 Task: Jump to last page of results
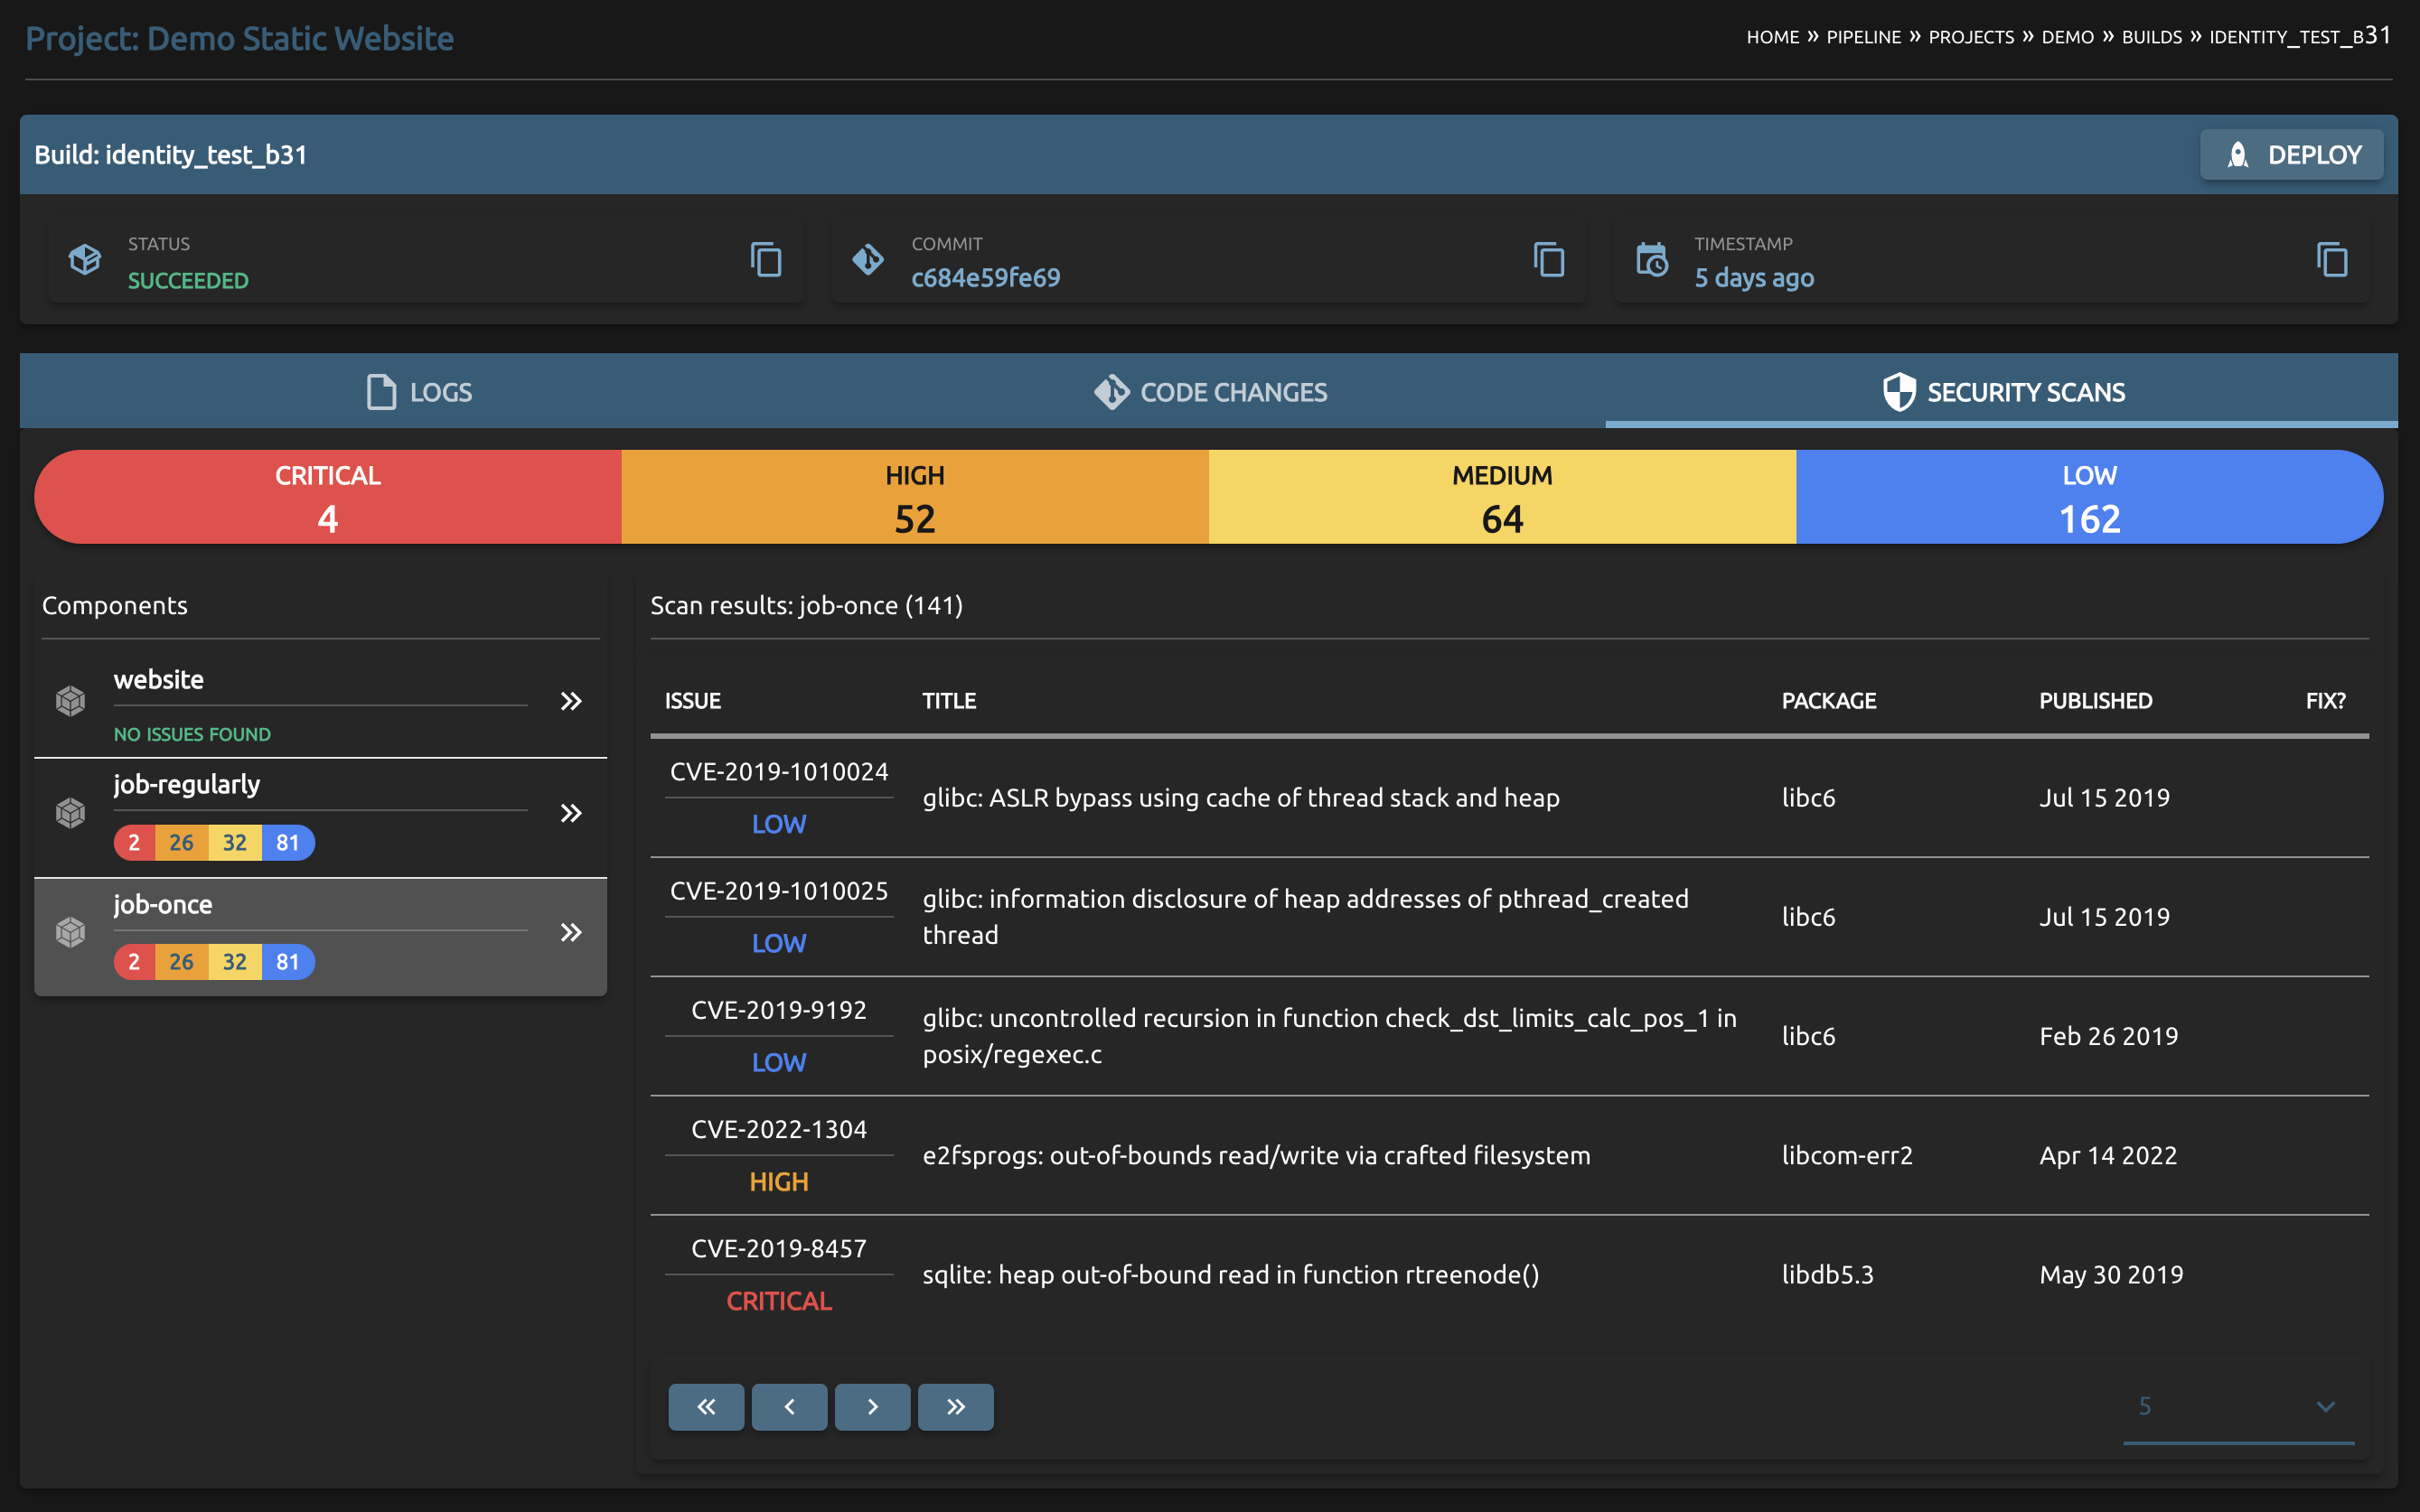955,1406
